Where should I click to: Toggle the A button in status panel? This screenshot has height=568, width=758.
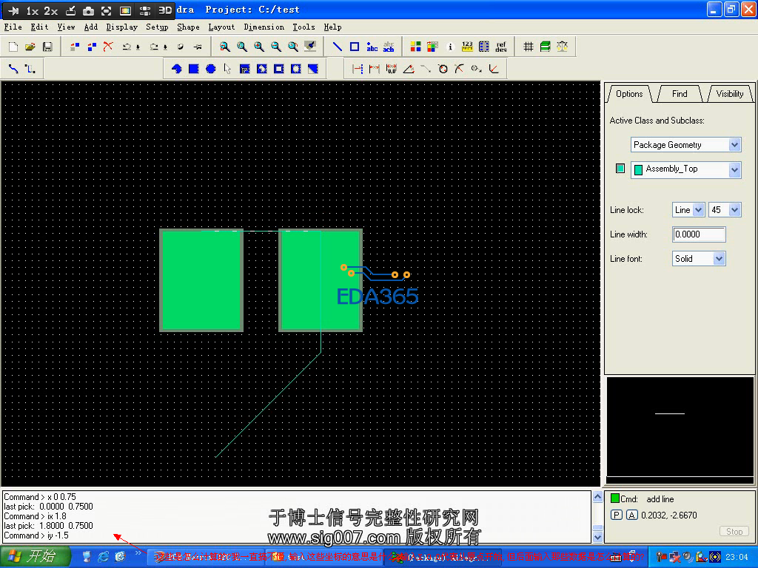632,515
